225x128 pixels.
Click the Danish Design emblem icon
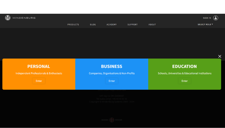tap(112, 120)
